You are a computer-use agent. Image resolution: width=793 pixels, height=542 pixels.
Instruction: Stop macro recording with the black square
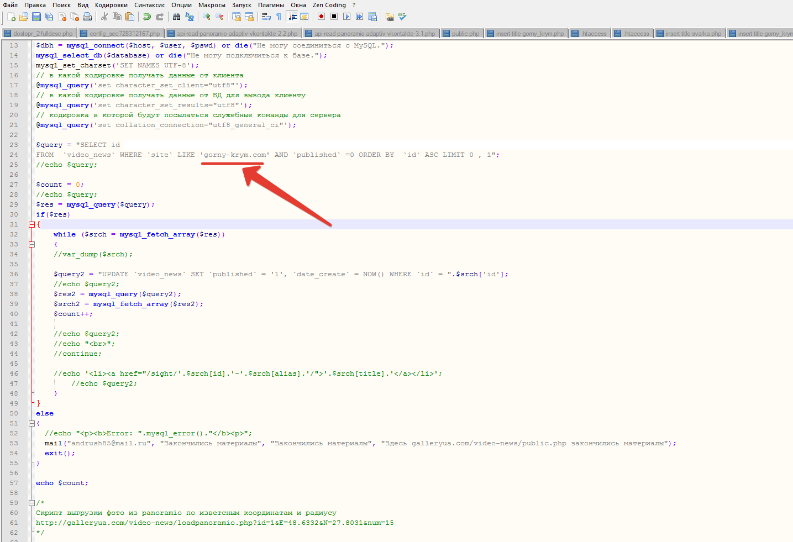point(334,17)
